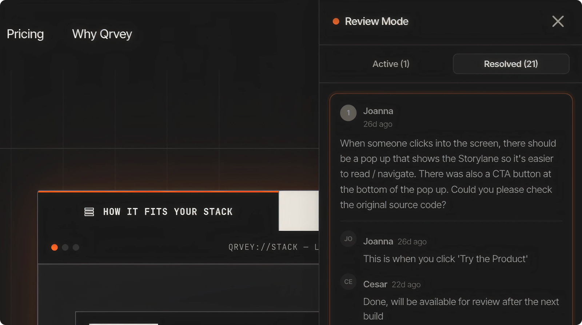This screenshot has width=582, height=325.
Task: Click the CE avatar on Cesar's reply
Action: coord(348,282)
